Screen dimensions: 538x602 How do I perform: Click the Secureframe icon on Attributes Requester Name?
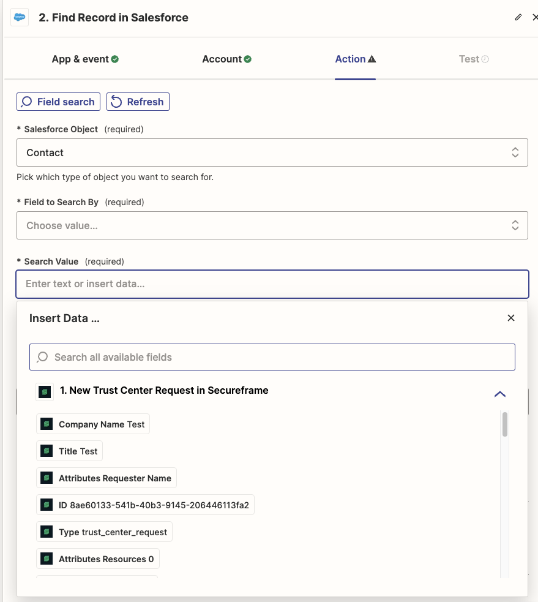47,478
